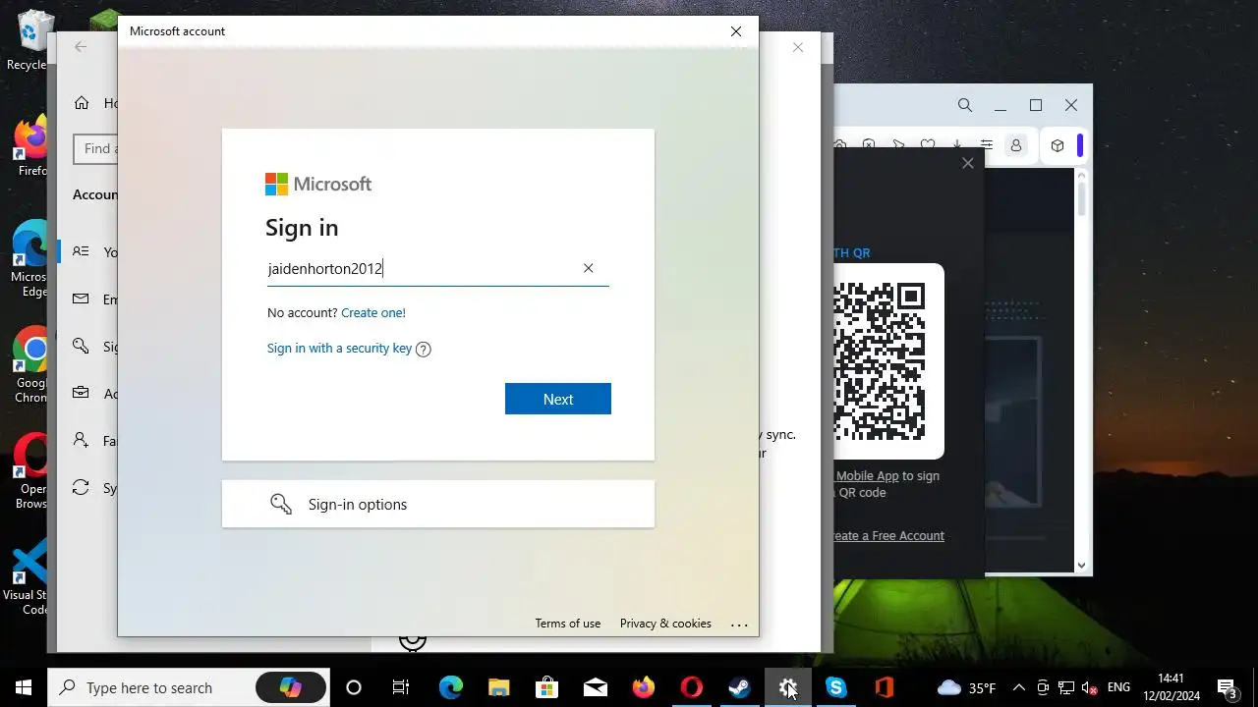Click the Cortana circle on taskbar

(x=354, y=687)
